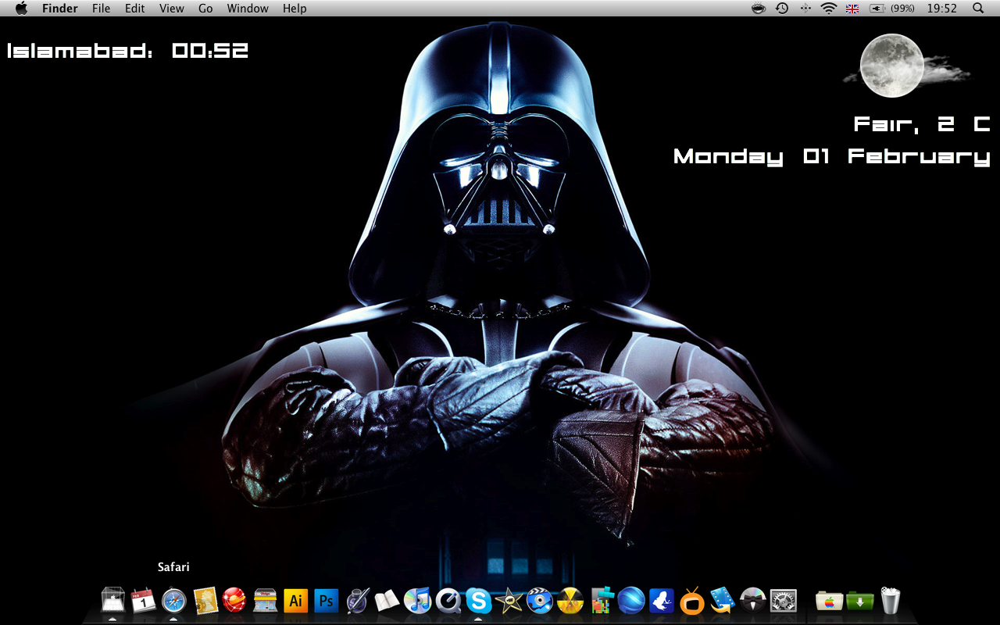1000x625 pixels.
Task: Open the Finder application menu
Action: pyautogui.click(x=60, y=9)
